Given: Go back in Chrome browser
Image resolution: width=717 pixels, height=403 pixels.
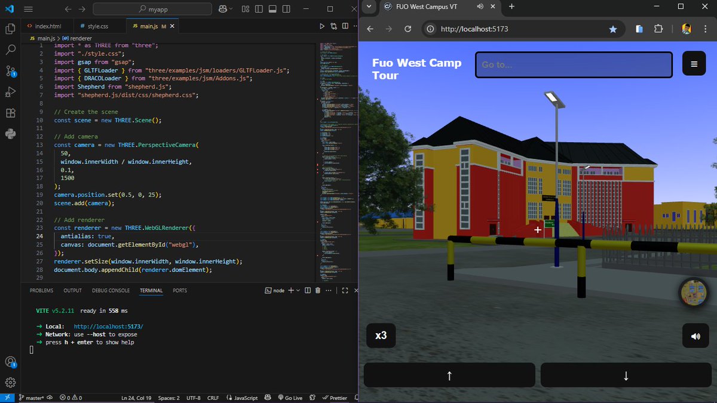Looking at the screenshot, I should pyautogui.click(x=370, y=29).
